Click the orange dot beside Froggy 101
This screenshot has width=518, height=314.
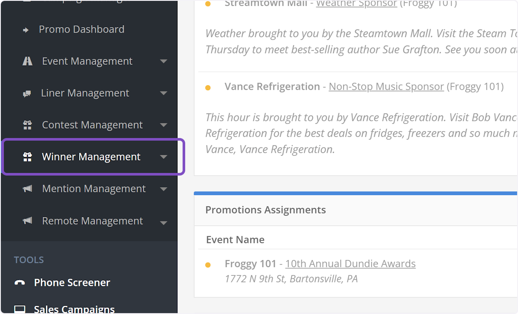point(208,264)
